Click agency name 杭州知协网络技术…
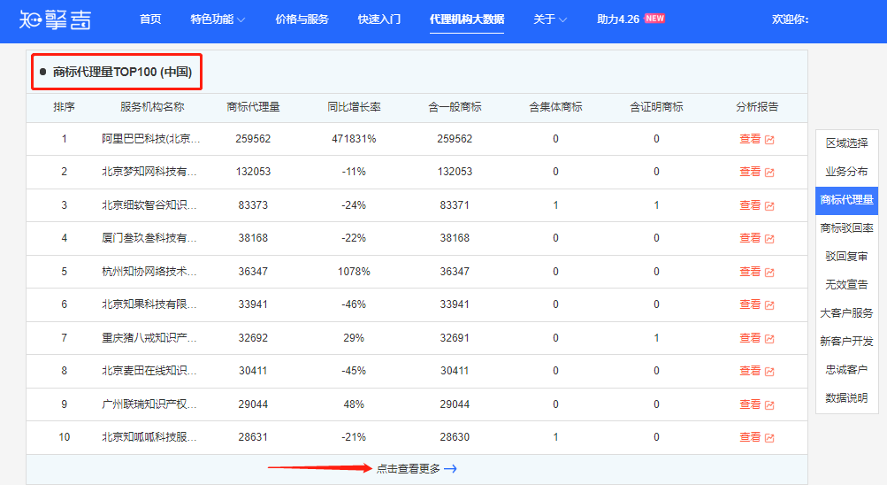Viewport: 887px width, 485px height. [x=149, y=271]
